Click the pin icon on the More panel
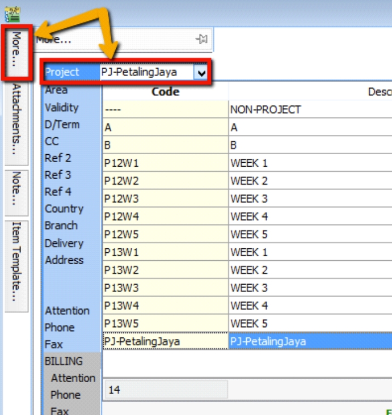This screenshot has height=415, width=392. click(x=201, y=39)
